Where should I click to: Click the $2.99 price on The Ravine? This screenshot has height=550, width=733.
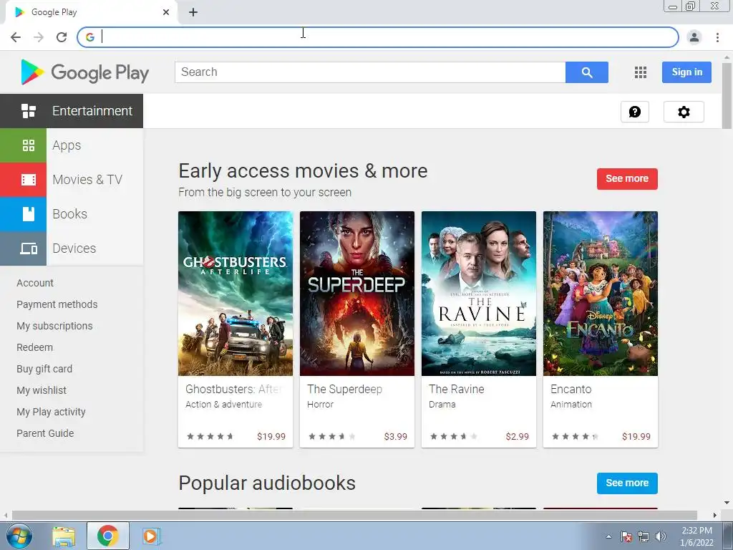pos(517,436)
